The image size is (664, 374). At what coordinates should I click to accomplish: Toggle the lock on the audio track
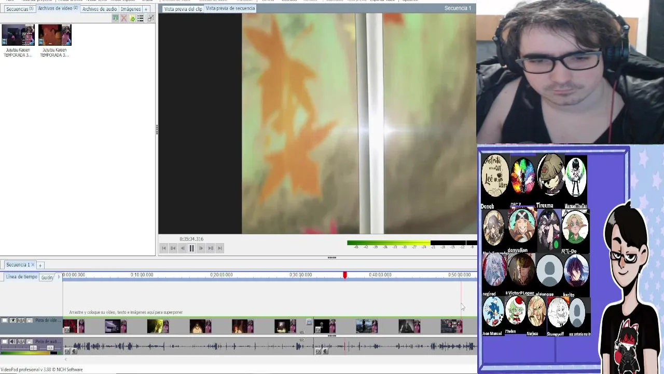[30, 341]
